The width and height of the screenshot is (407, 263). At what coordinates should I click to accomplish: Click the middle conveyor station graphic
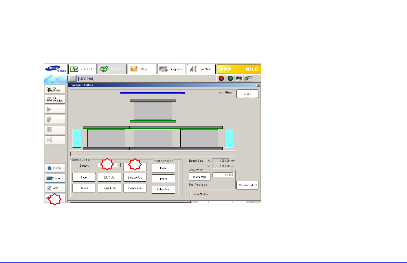[x=153, y=138]
